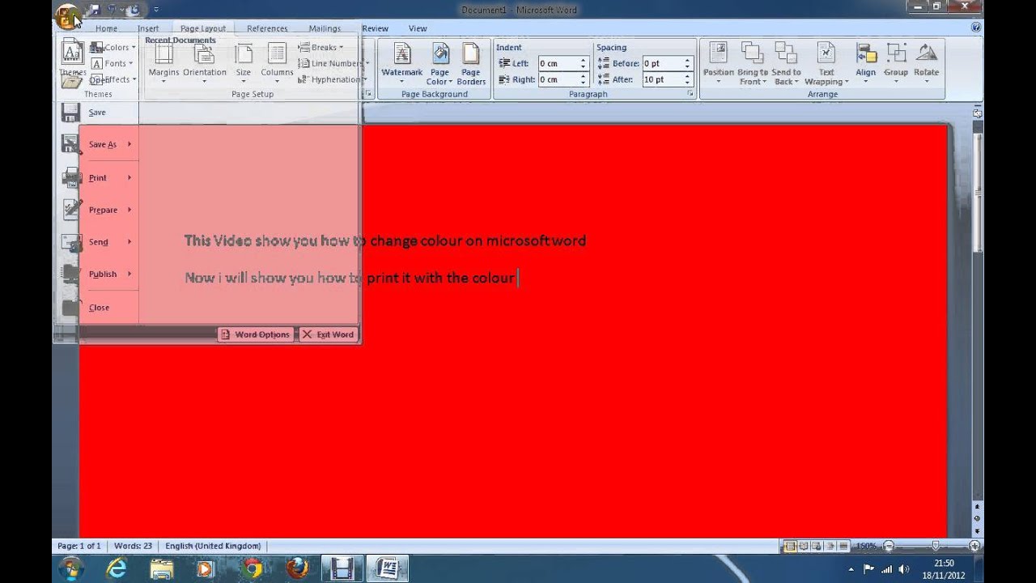Open the Mailings ribbon tab

325,28
